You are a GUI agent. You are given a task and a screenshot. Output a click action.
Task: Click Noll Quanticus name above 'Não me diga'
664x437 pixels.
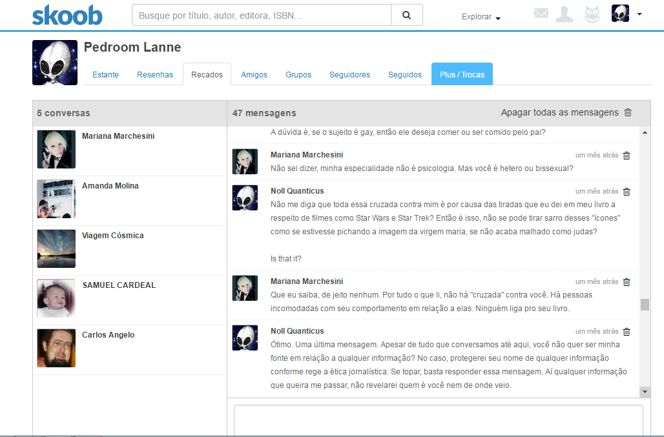coord(297,191)
